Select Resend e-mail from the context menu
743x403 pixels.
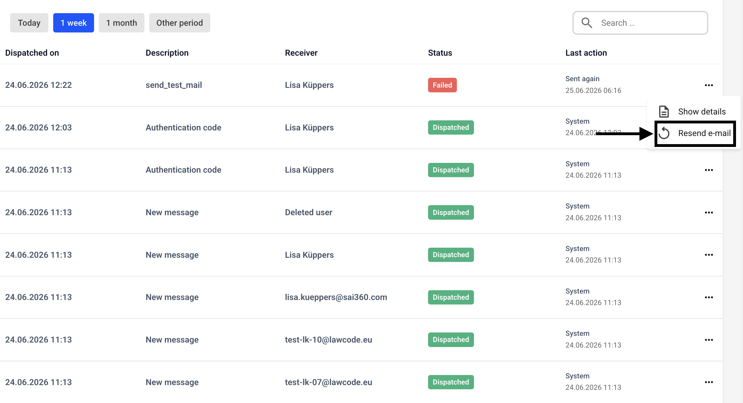click(695, 133)
